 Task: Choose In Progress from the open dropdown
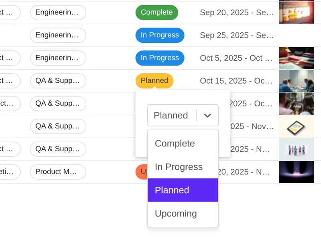click(x=179, y=167)
